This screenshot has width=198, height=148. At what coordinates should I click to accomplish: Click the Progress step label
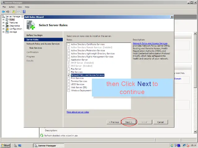(x=31, y=56)
